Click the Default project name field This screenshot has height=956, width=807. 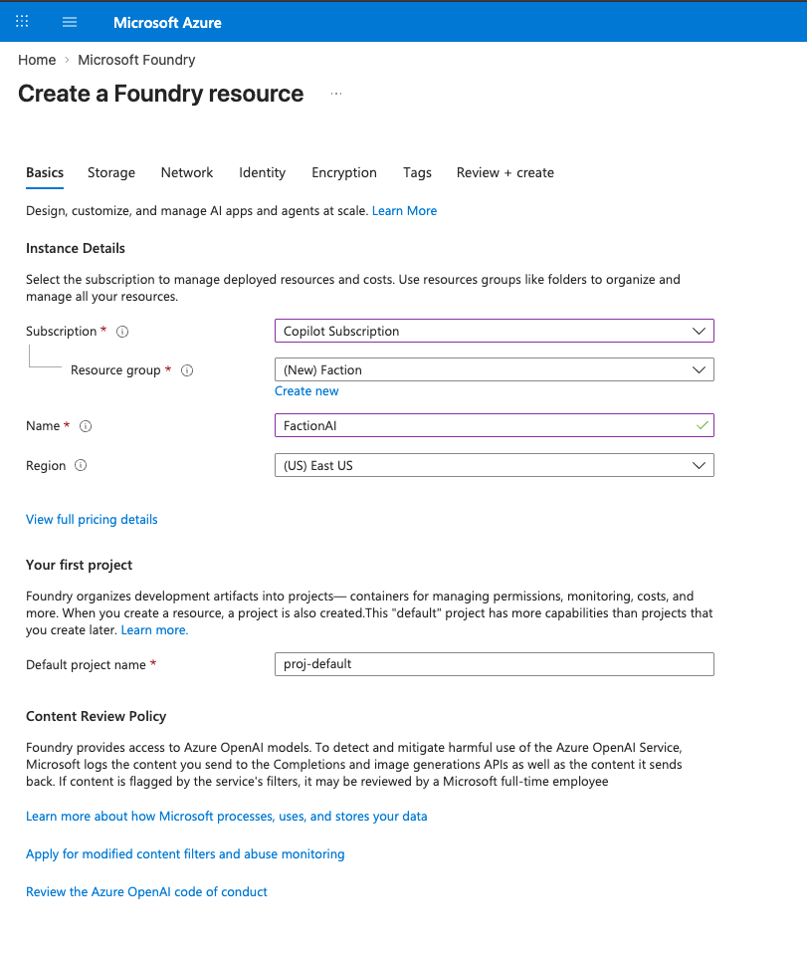pos(494,664)
